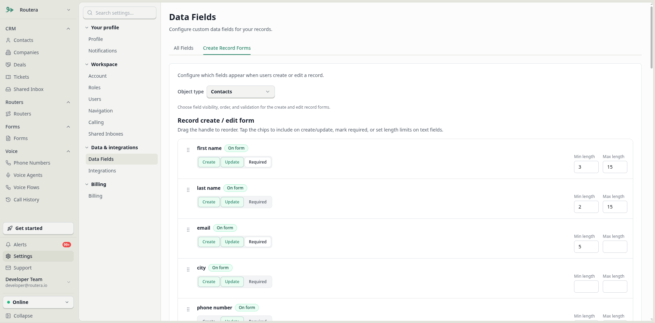Click the Get started button
The height and width of the screenshot is (323, 655).
pos(38,228)
